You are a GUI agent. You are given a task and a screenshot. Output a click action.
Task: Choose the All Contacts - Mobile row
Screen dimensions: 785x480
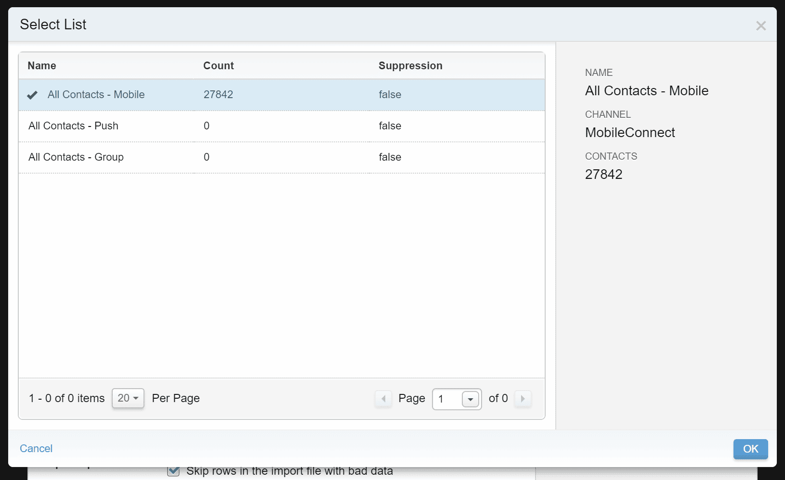pyautogui.click(x=96, y=95)
